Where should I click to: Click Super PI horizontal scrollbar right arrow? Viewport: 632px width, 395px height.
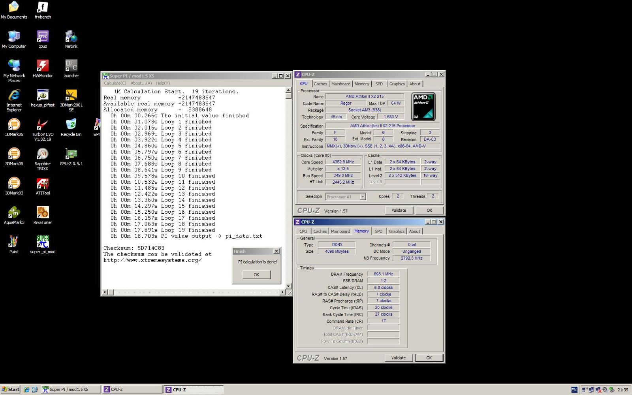(282, 292)
